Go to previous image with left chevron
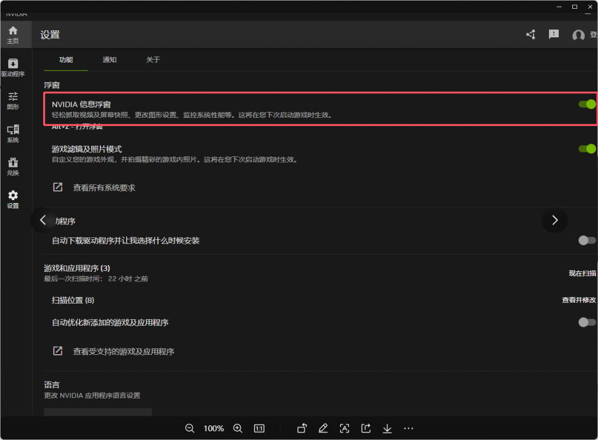The width and height of the screenshot is (598, 440). (x=43, y=220)
